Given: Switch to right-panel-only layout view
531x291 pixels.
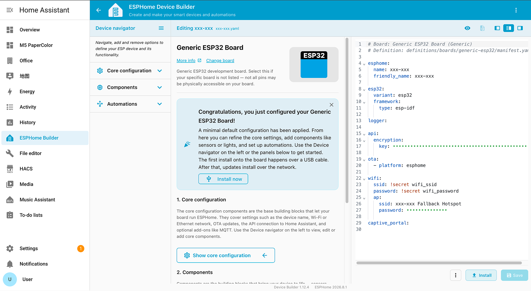Looking at the screenshot, I should (x=520, y=28).
